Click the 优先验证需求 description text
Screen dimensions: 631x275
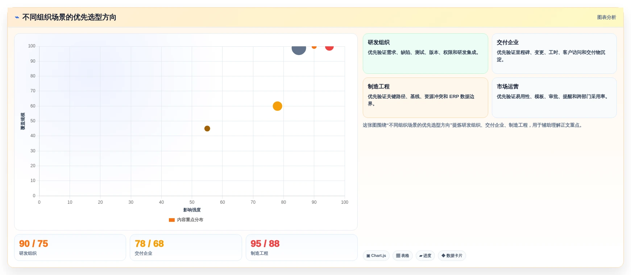tap(424, 52)
